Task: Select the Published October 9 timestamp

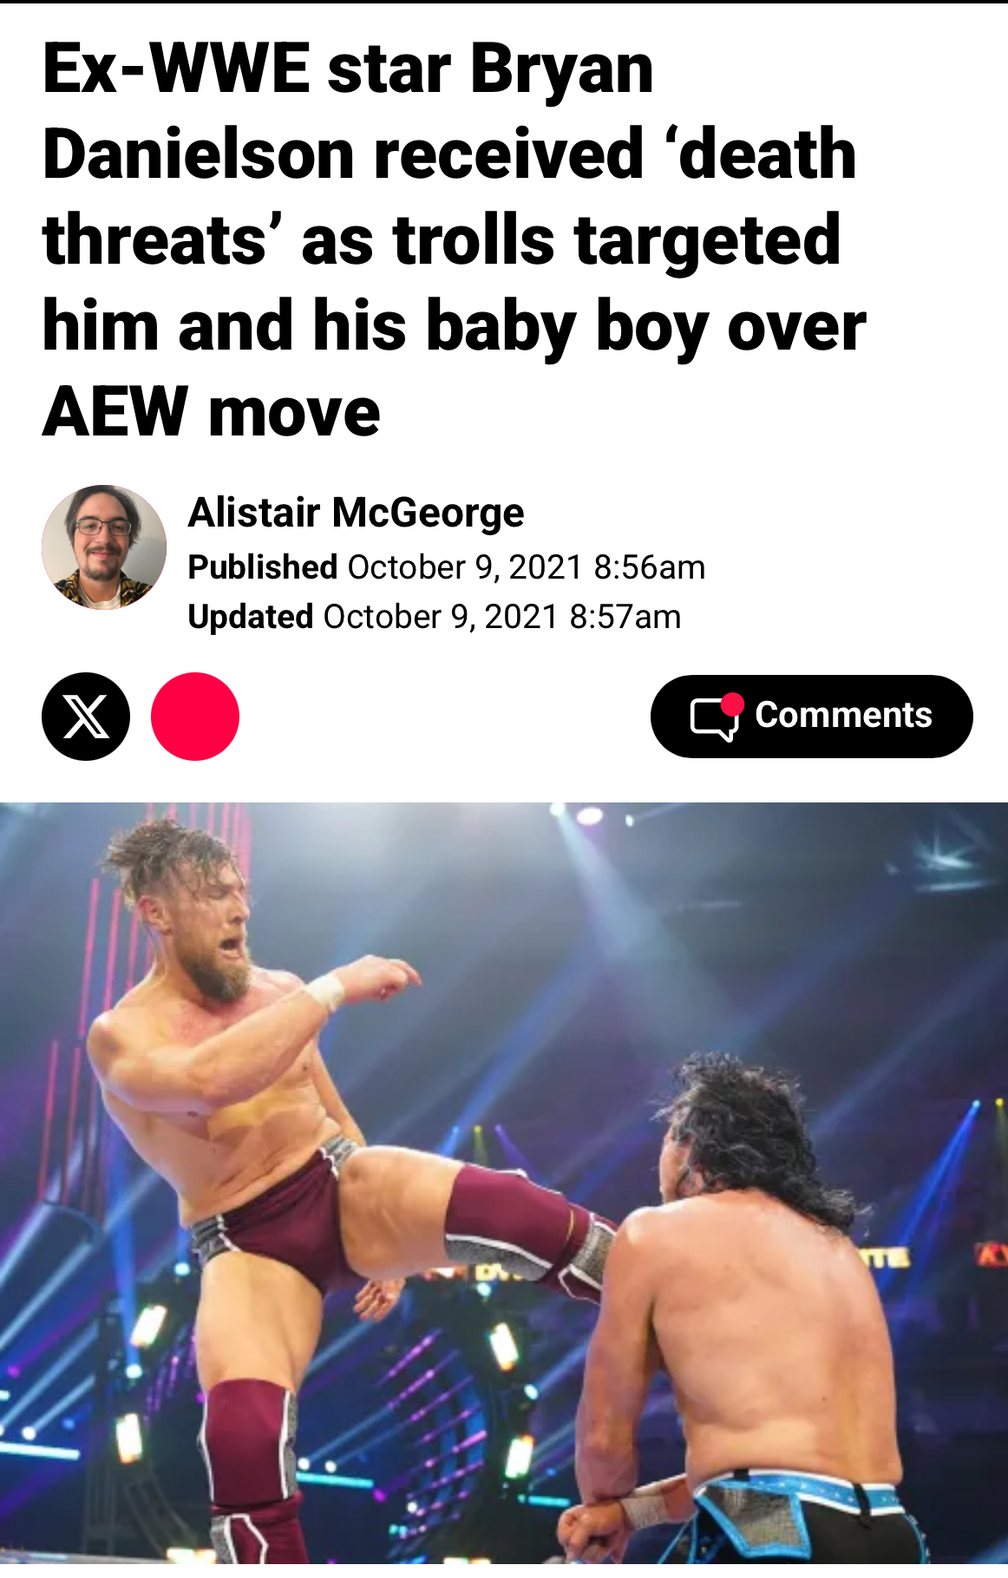Action: (x=447, y=567)
